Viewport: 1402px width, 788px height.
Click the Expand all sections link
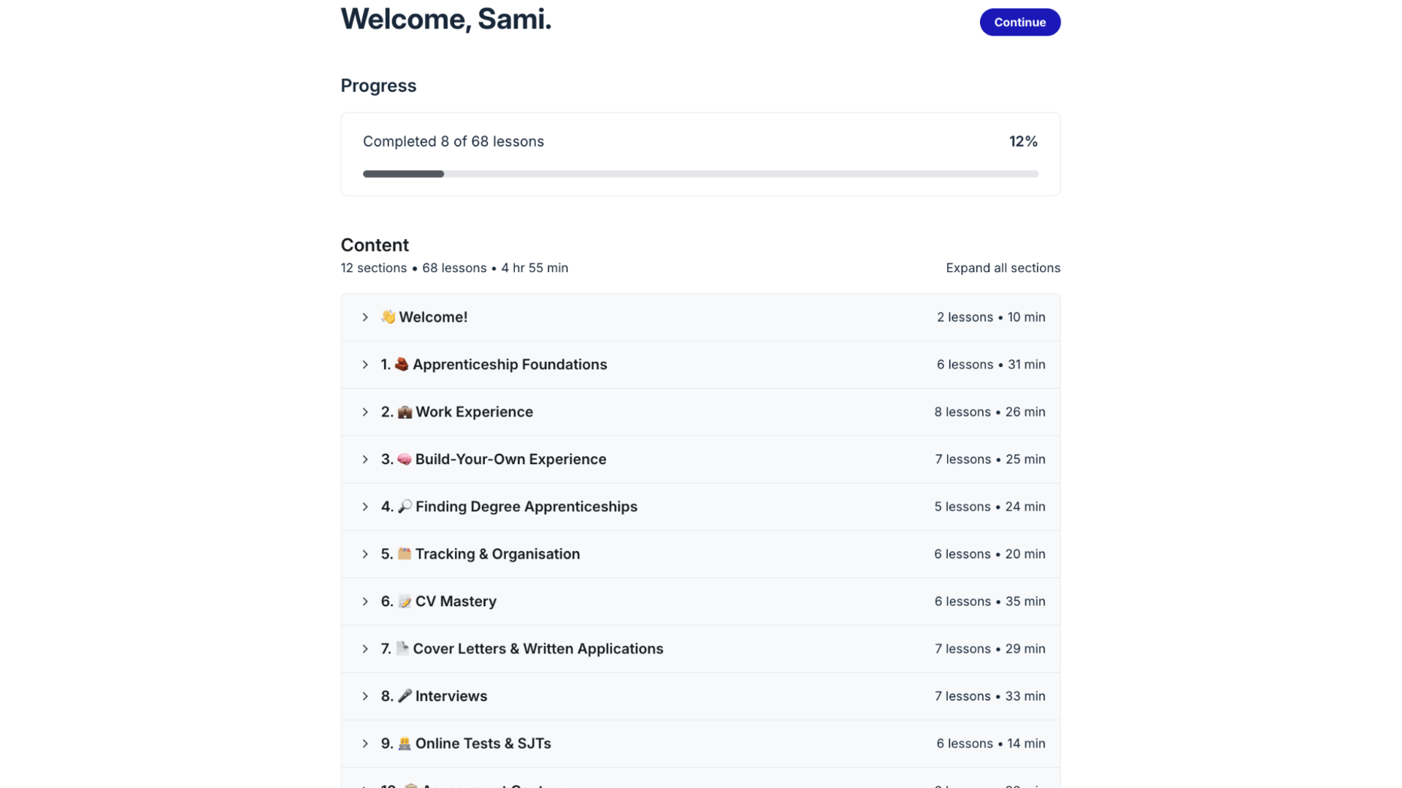[1003, 268]
